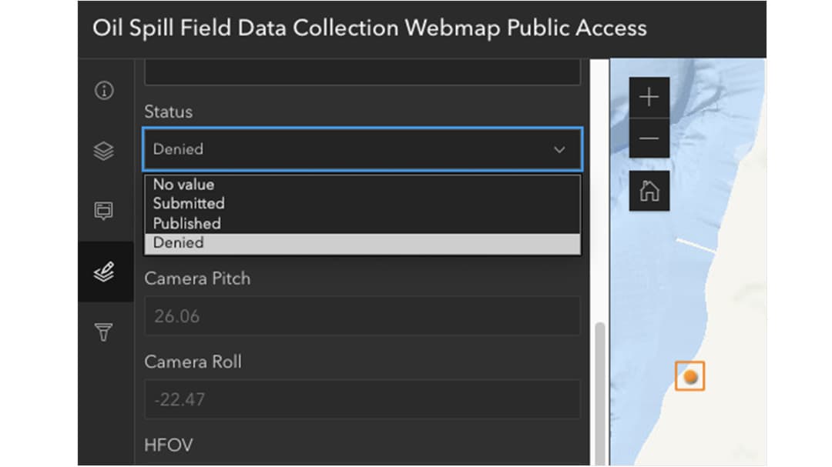
Task: Open the pop-up panel icon
Action: pos(104,211)
